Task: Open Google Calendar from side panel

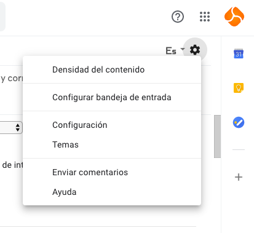Action: tap(239, 53)
